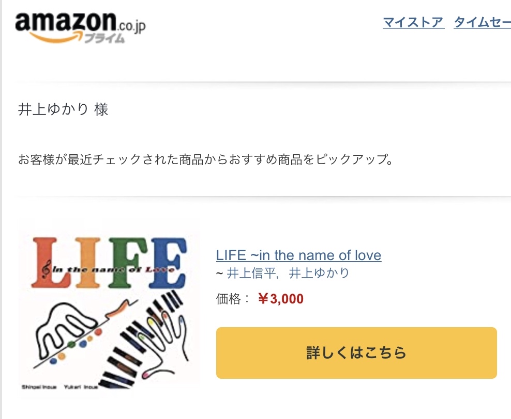Screen dimensions: 511x419
Task: Open the タイムセール link
Action: 482,22
